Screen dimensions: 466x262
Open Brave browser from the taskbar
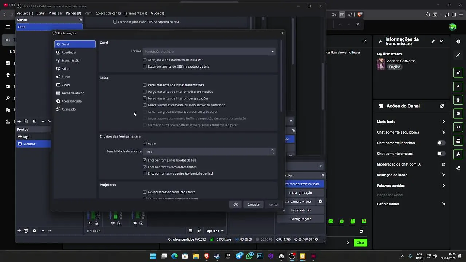click(x=206, y=256)
